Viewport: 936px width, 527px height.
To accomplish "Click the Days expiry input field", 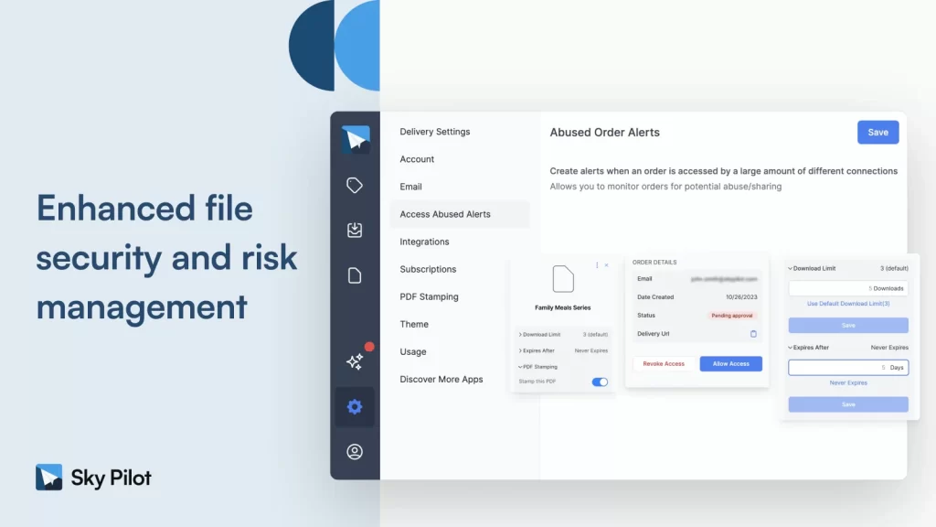I will pyautogui.click(x=847, y=367).
